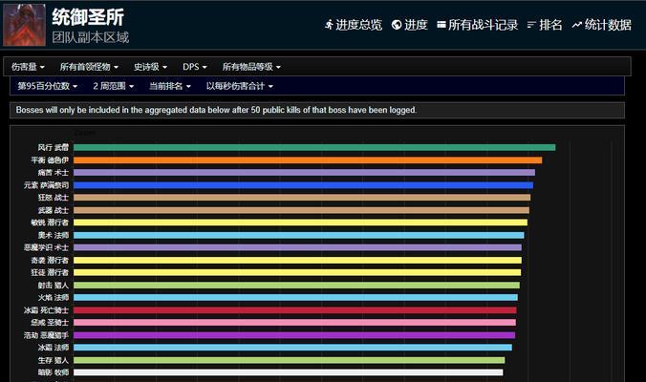Screen dimensions: 646x382
Task: Expand the 所有首领怪物 boss dropdown
Action: point(89,67)
